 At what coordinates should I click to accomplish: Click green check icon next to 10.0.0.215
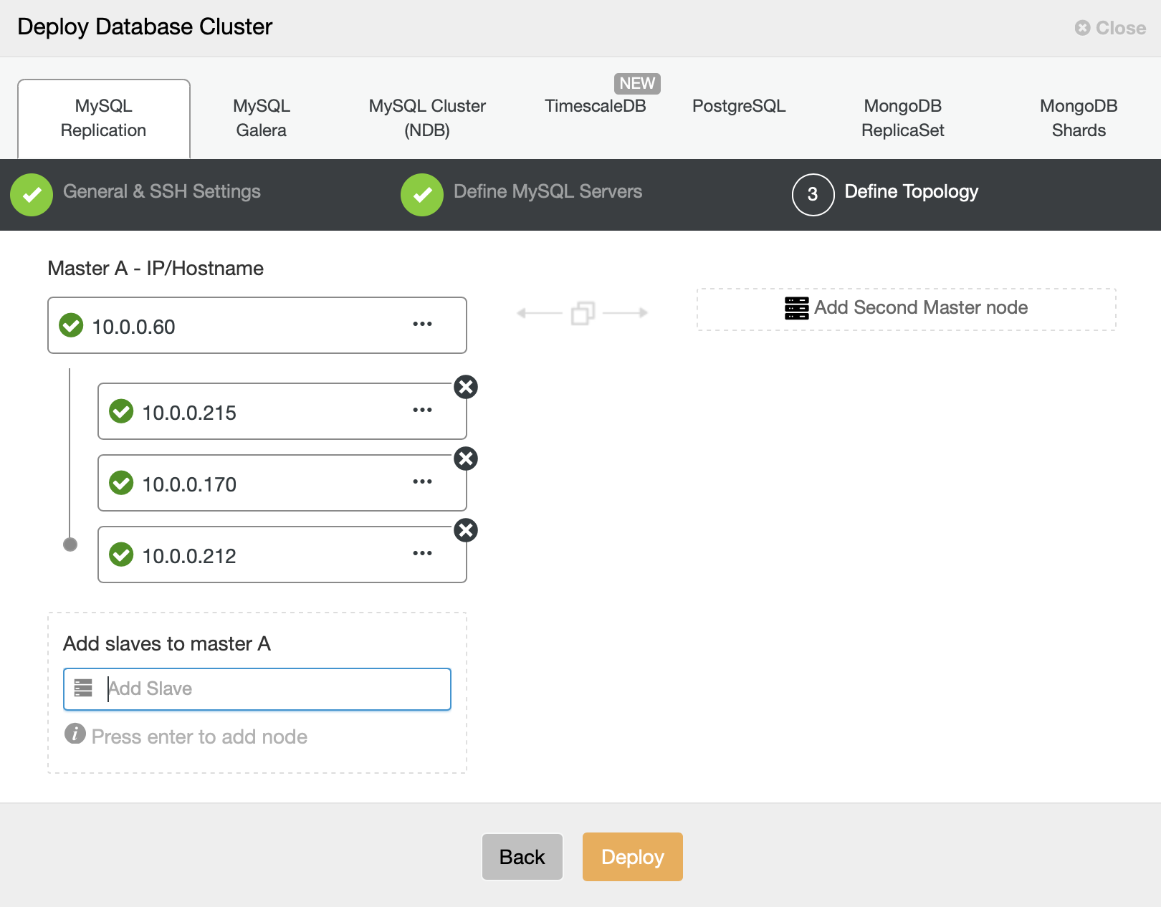coord(121,411)
